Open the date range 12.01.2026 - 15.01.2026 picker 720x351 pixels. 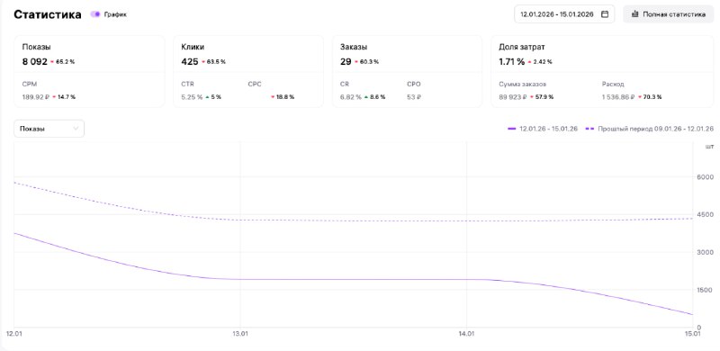click(564, 14)
